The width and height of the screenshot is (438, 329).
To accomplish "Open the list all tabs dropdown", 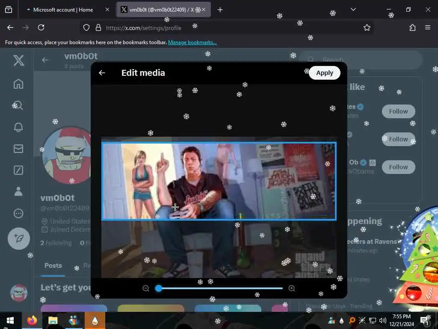I will coord(353,9).
